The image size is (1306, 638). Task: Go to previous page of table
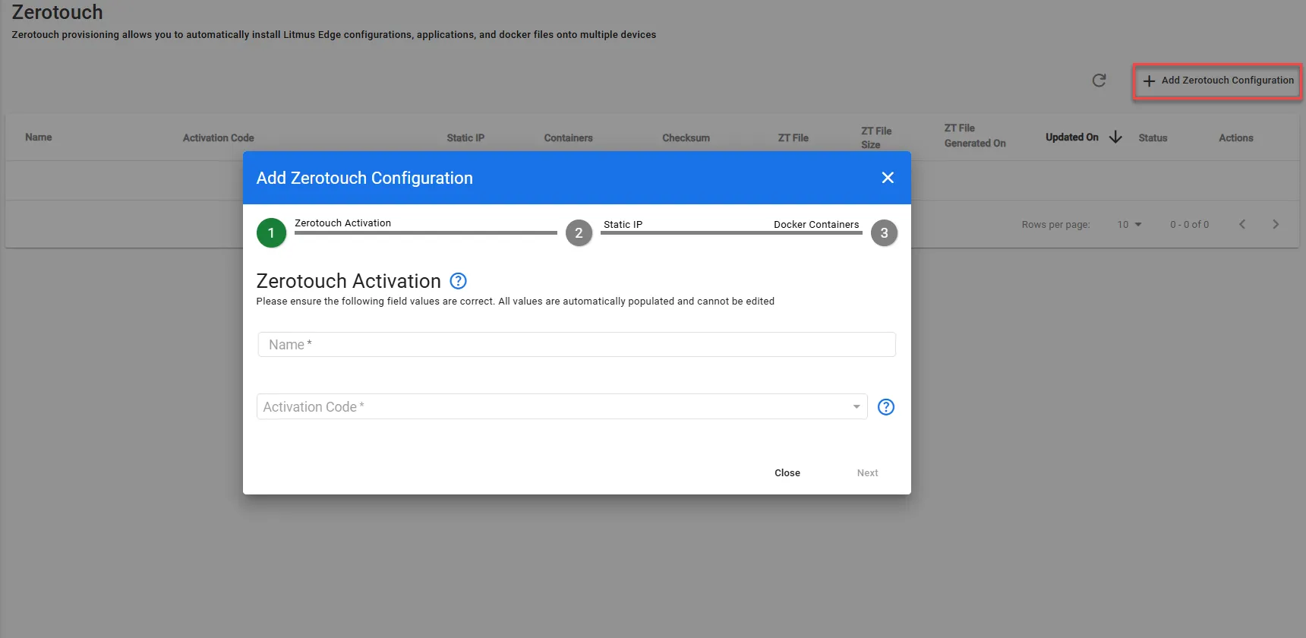(x=1242, y=224)
